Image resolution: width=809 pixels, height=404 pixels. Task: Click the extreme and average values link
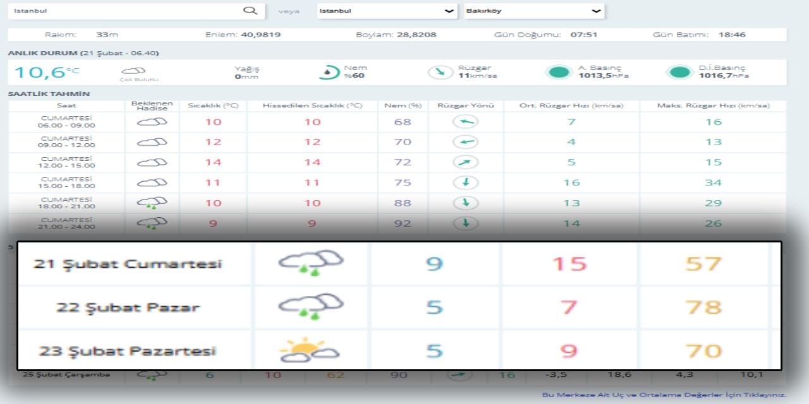pos(664,395)
